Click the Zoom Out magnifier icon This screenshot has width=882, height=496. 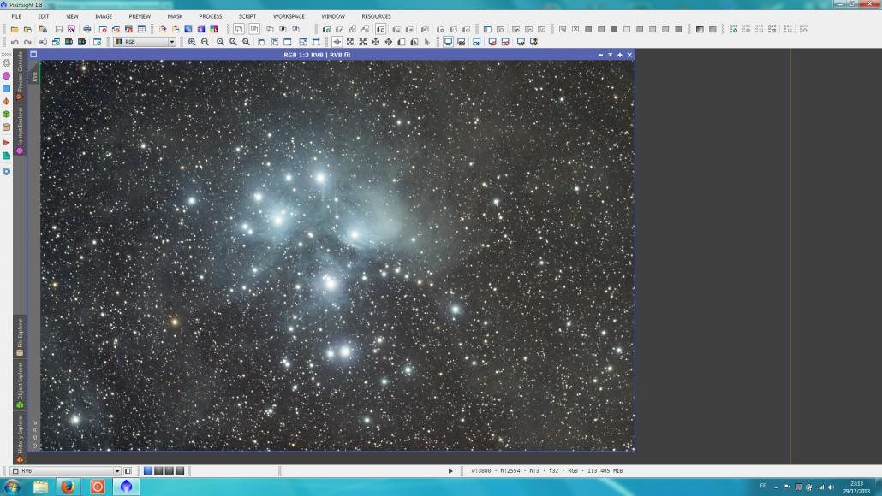pos(205,42)
